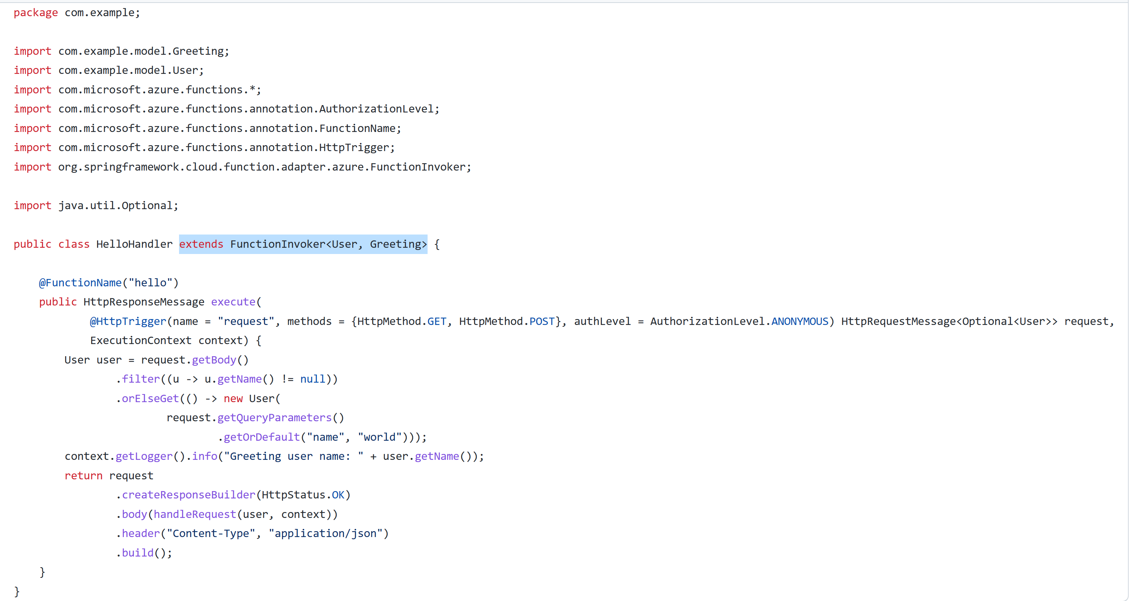1132x601 pixels.
Task: Click the orElseGet method call
Action: click(150, 398)
